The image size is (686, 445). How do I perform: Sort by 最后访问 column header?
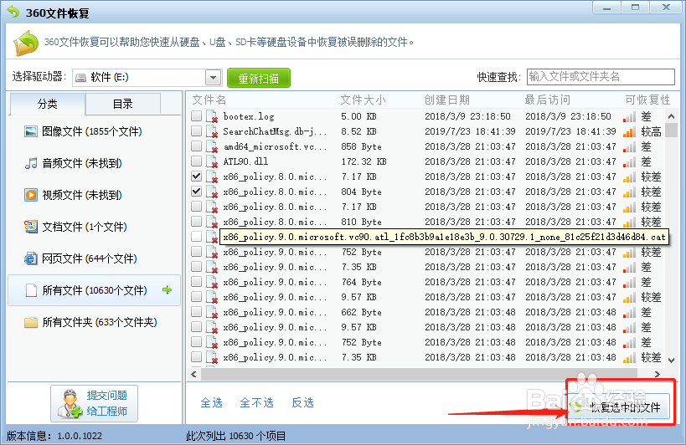pyautogui.click(x=547, y=100)
